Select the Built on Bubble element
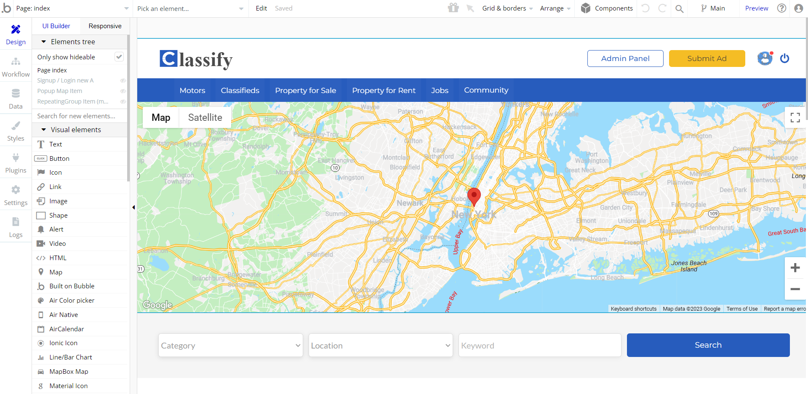 [80, 286]
